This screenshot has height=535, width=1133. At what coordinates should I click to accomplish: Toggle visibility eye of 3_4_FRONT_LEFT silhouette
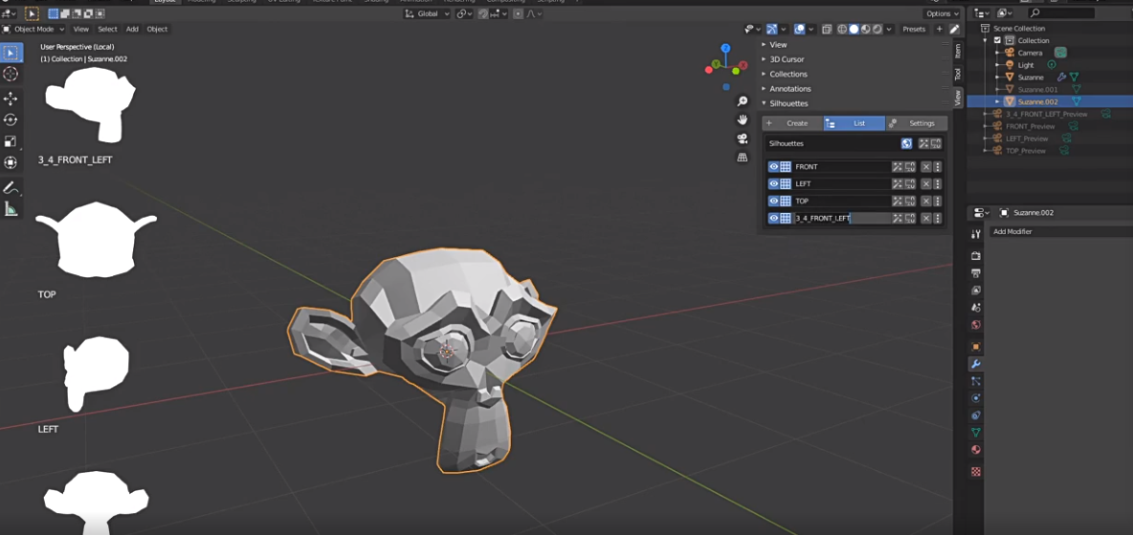(x=773, y=219)
